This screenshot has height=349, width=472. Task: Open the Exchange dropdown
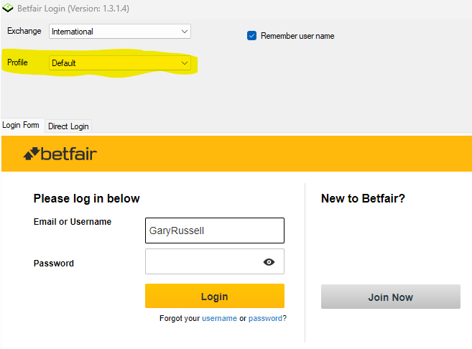point(120,32)
